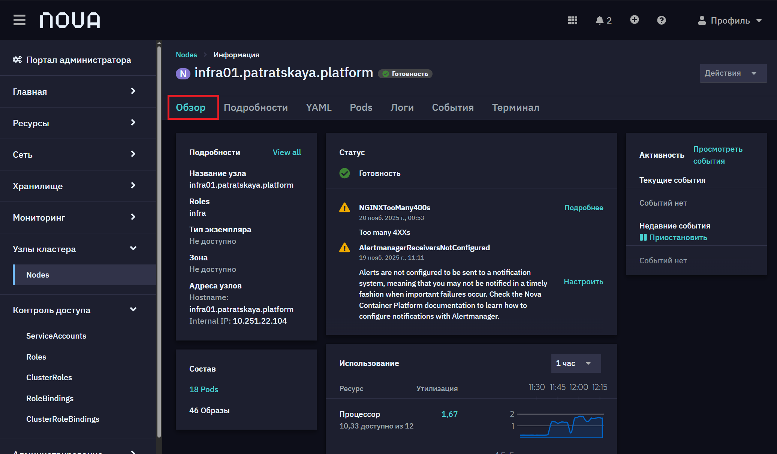Viewport: 777px width, 454px height.
Task: Collapse the Узлы кластера section
Action: click(78, 249)
